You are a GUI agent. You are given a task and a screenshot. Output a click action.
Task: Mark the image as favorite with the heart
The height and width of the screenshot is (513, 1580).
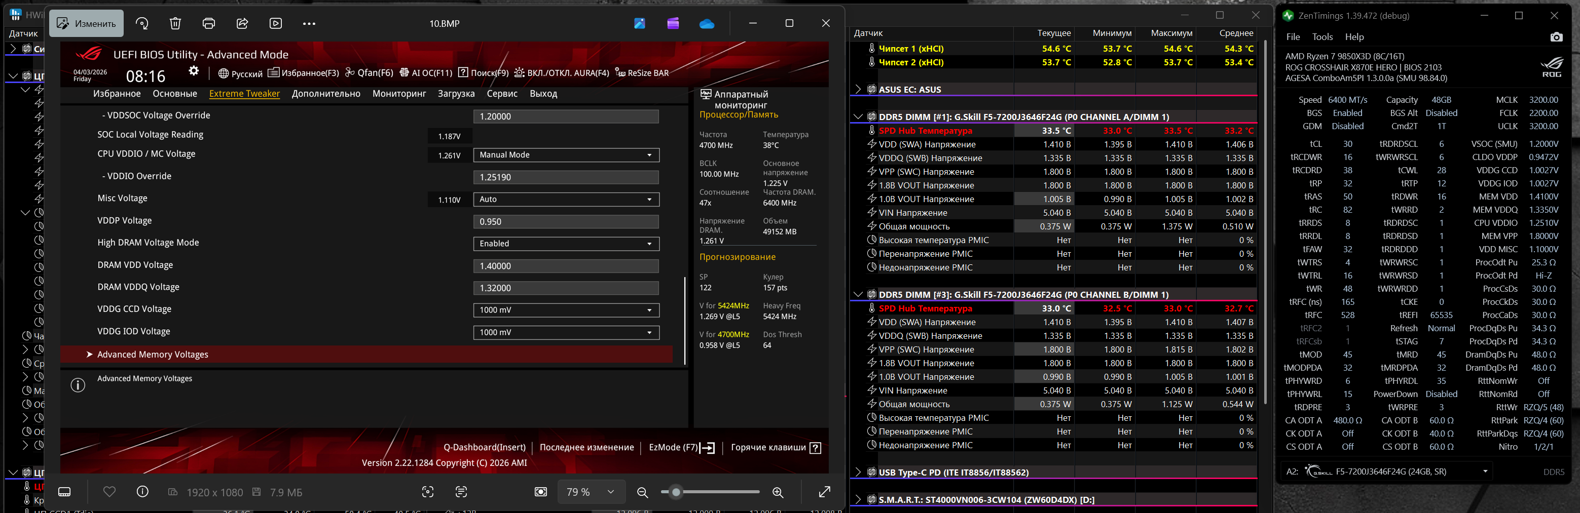tap(109, 492)
